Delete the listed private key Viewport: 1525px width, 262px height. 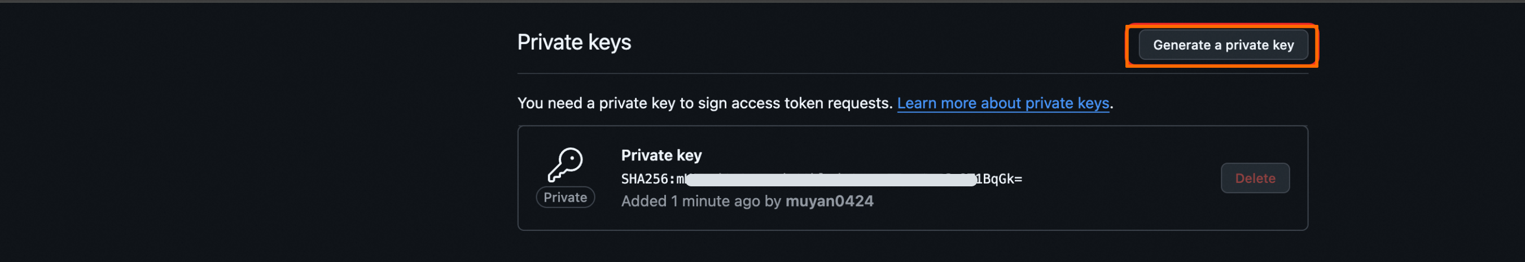click(x=1255, y=178)
